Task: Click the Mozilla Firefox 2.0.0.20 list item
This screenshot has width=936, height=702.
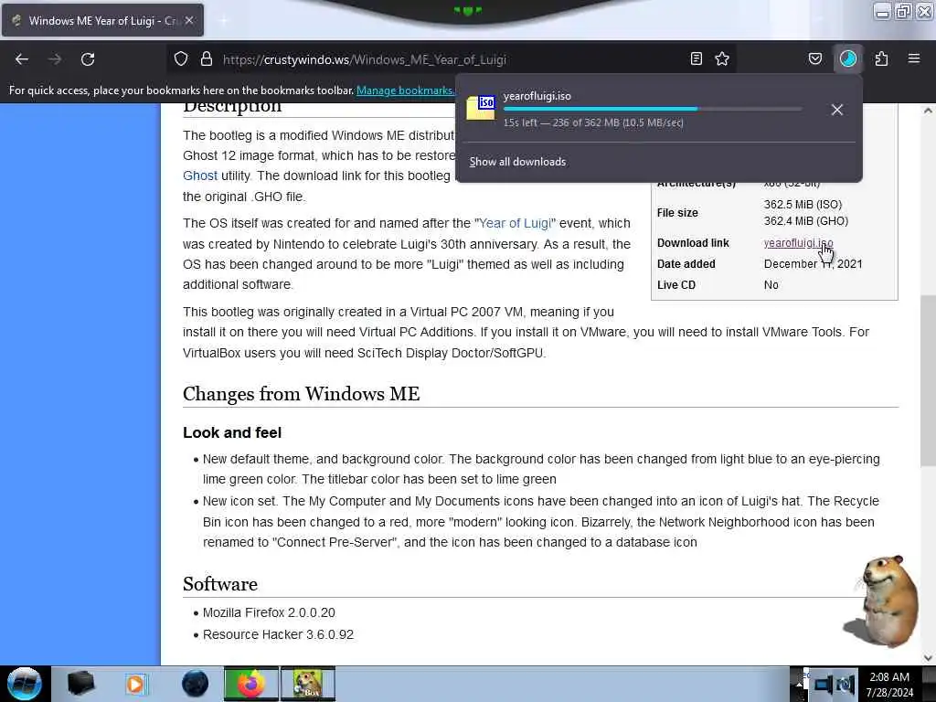Action: click(269, 613)
